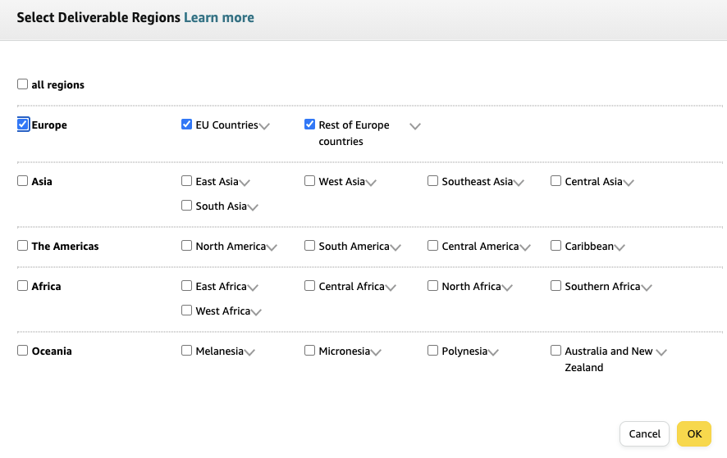
Task: Tick the Australia and New Zealand checkbox
Action: [556, 351]
